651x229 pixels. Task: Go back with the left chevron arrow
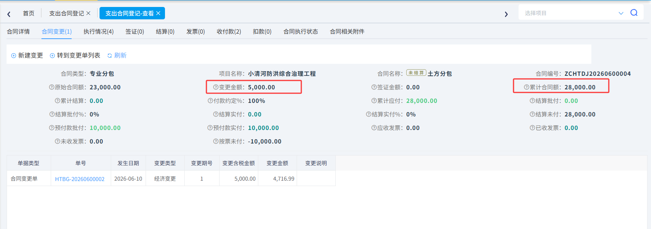9,14
